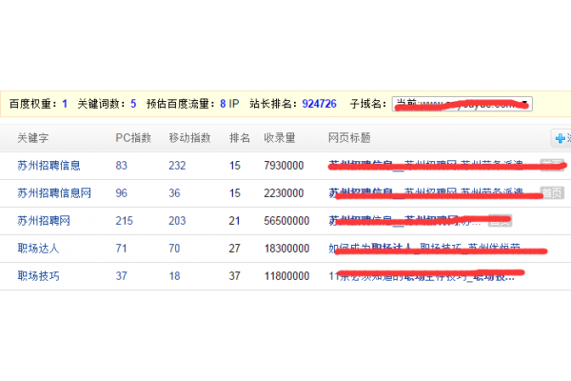Screen dimensions: 571x381
Task: Open page title link in 职场技巧 row
Action: click(x=422, y=276)
